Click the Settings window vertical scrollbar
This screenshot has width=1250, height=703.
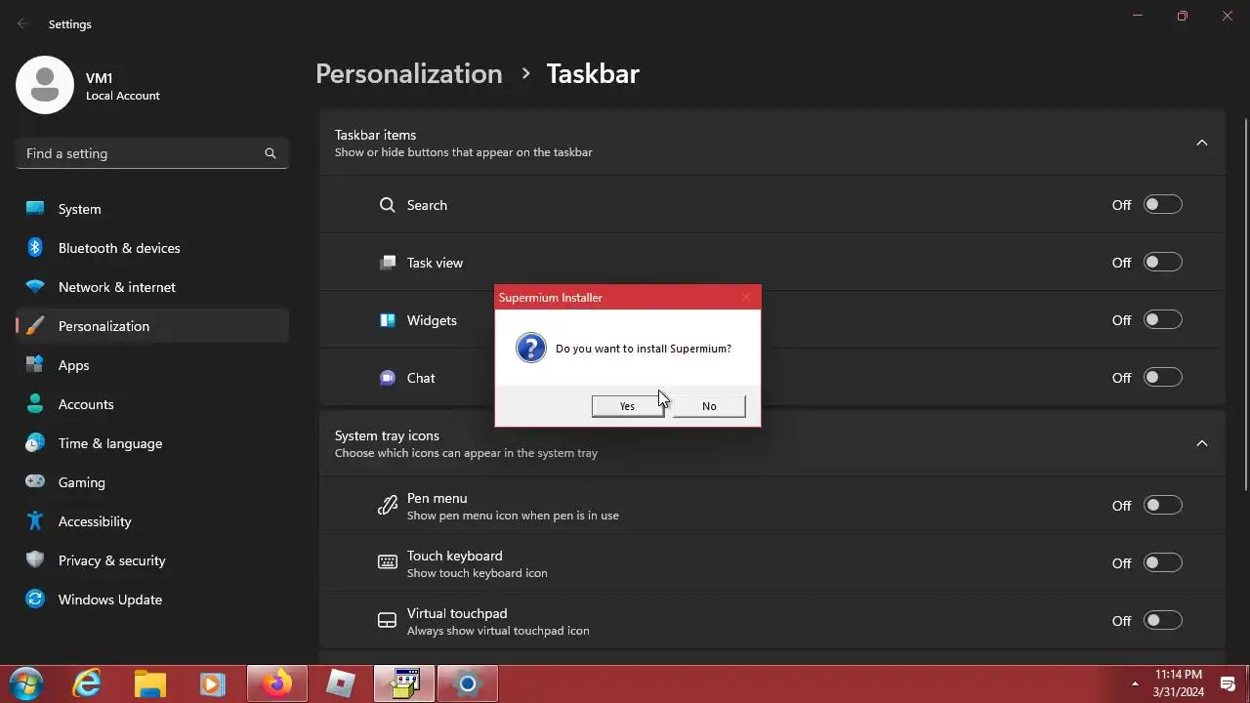(x=1245, y=303)
